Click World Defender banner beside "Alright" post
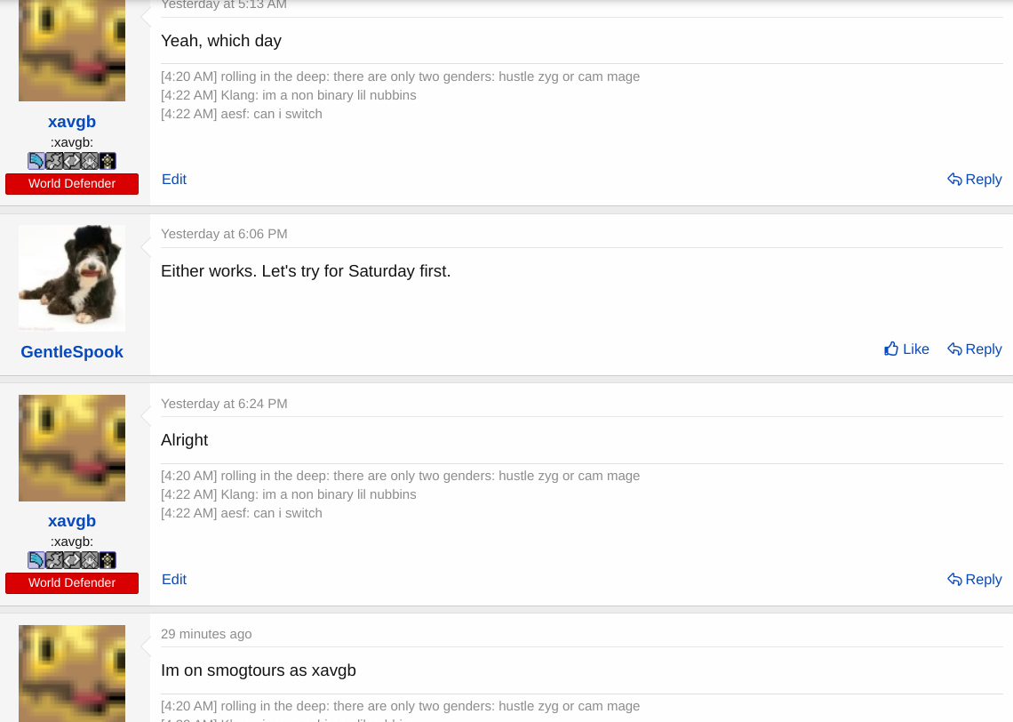 point(72,583)
